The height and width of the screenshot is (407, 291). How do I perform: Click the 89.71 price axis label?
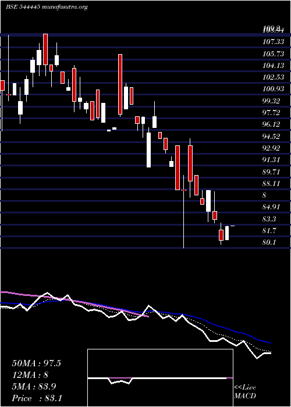(x=271, y=172)
